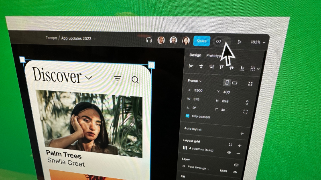This screenshot has width=321, height=180.
Task: Add a new layout grid
Action: pyautogui.click(x=240, y=146)
